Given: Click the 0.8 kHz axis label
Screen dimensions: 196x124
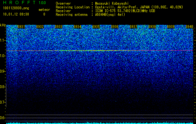Looking at the screenshot, I should (2, 87).
